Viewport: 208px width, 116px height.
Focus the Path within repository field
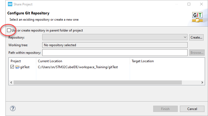click(115, 53)
